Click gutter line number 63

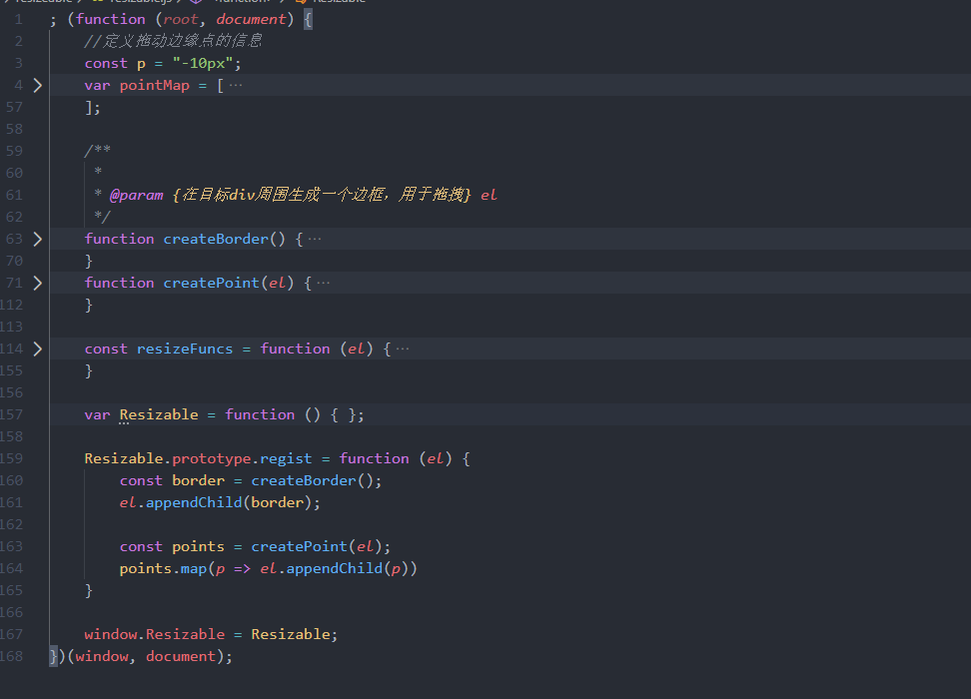pyautogui.click(x=14, y=239)
